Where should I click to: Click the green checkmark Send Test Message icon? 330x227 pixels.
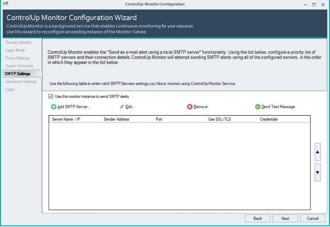pos(258,107)
